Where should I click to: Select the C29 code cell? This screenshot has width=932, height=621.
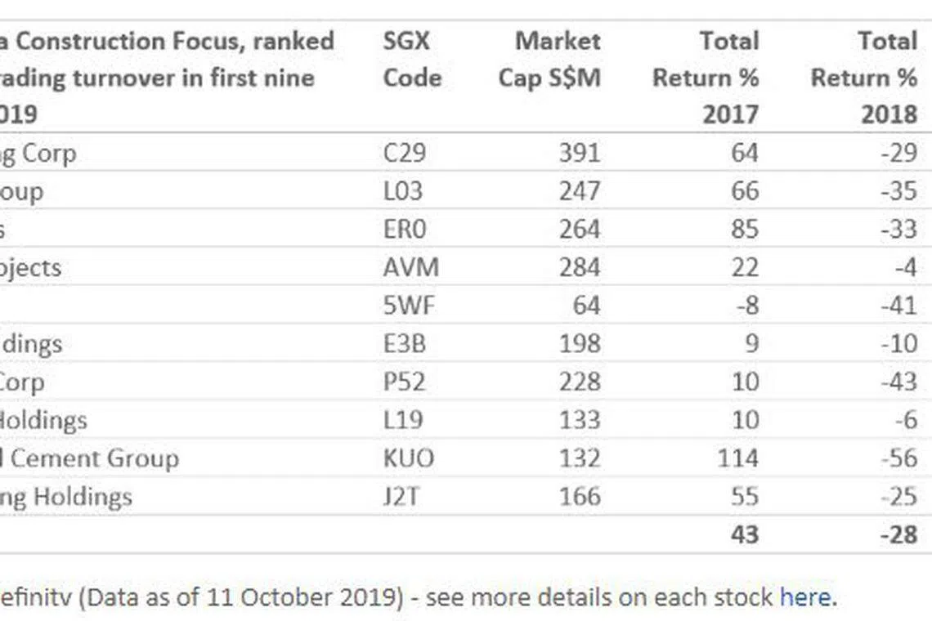[x=405, y=153]
